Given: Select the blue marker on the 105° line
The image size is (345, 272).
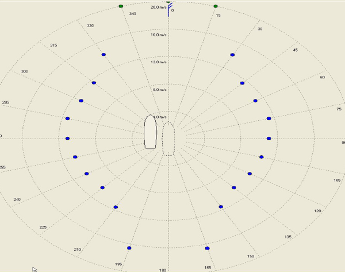Looking at the screenshot, I should click(x=262, y=157).
